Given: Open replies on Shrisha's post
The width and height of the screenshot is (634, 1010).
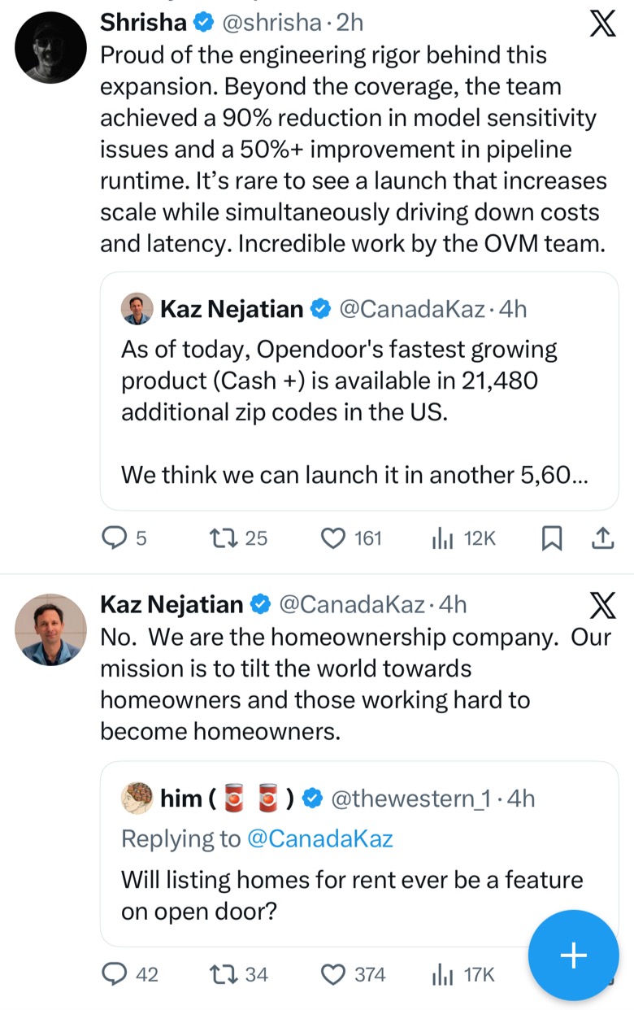Looking at the screenshot, I should tap(124, 538).
